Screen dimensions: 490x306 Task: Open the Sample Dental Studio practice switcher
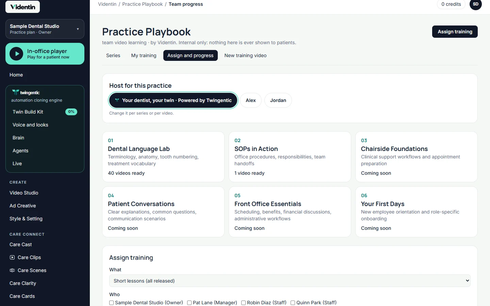coord(45,29)
